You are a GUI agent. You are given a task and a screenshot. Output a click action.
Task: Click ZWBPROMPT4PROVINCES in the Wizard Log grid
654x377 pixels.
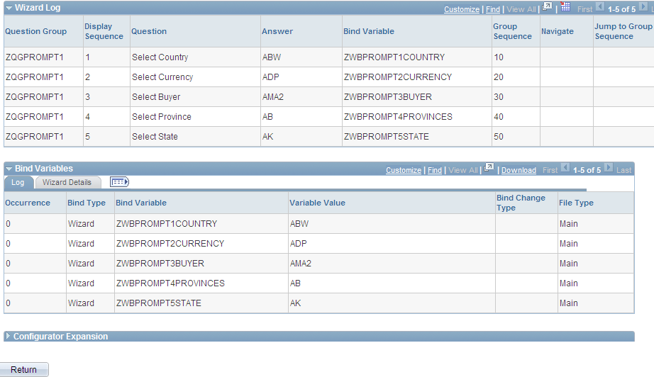point(398,117)
